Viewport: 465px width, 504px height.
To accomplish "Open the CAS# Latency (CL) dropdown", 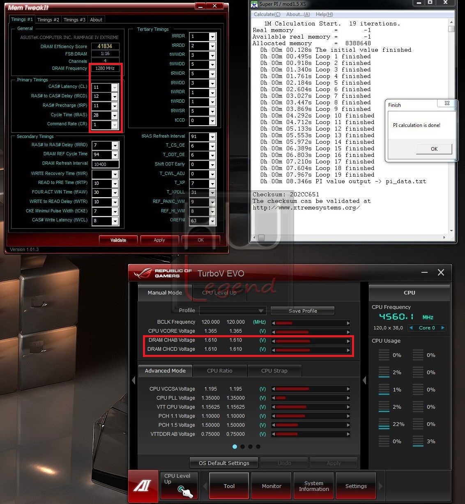I will [115, 87].
